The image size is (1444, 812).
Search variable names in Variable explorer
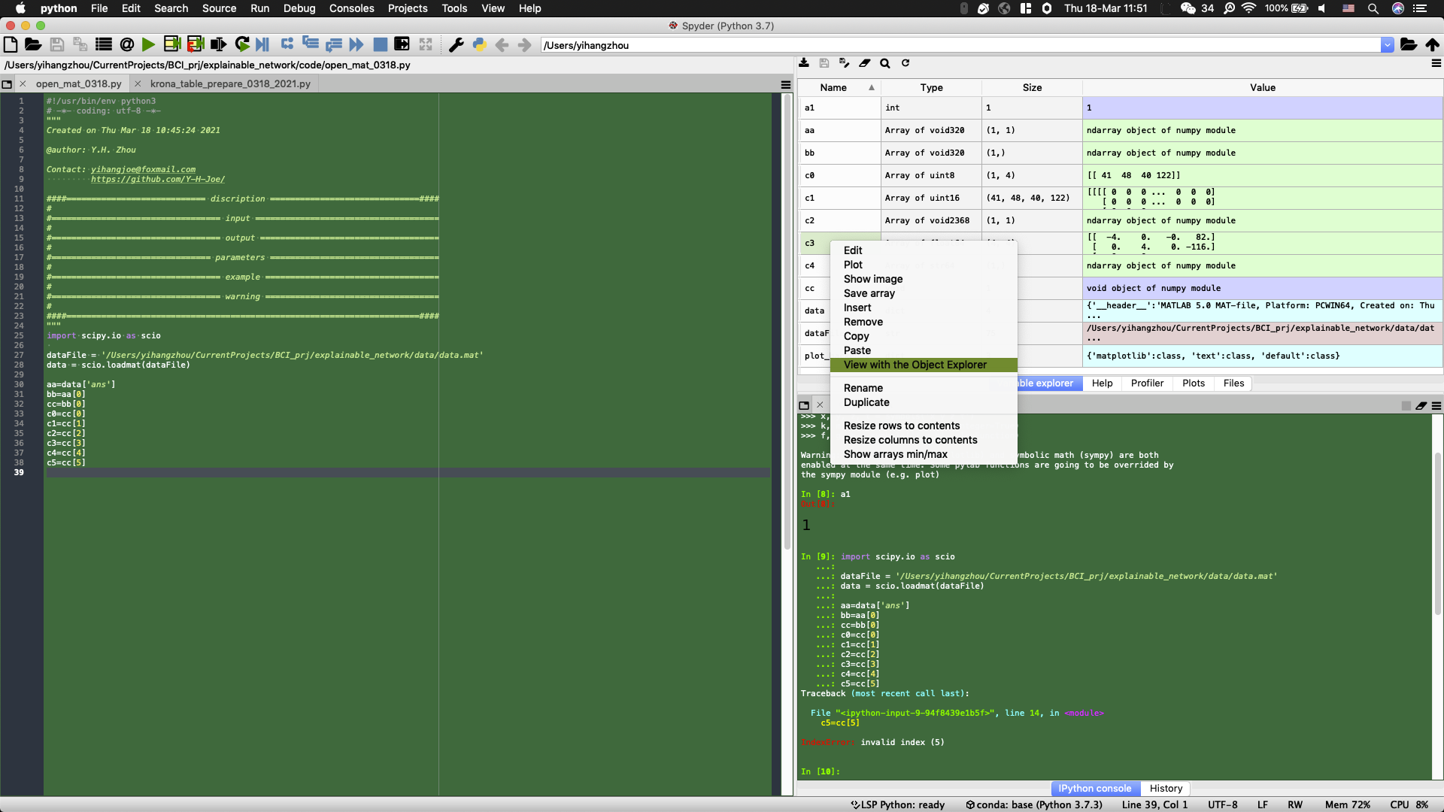tap(885, 63)
